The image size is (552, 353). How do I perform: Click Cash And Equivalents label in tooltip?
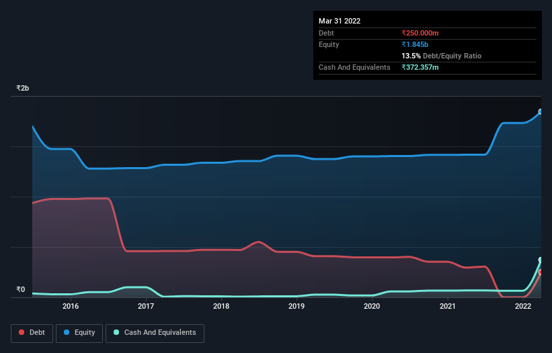[354, 67]
